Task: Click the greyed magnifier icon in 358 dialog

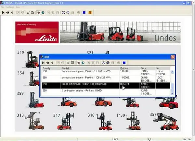Action: point(89,63)
